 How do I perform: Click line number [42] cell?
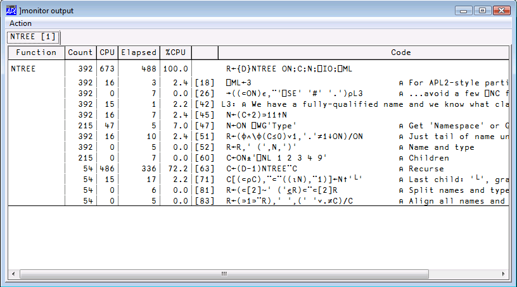(x=205, y=104)
